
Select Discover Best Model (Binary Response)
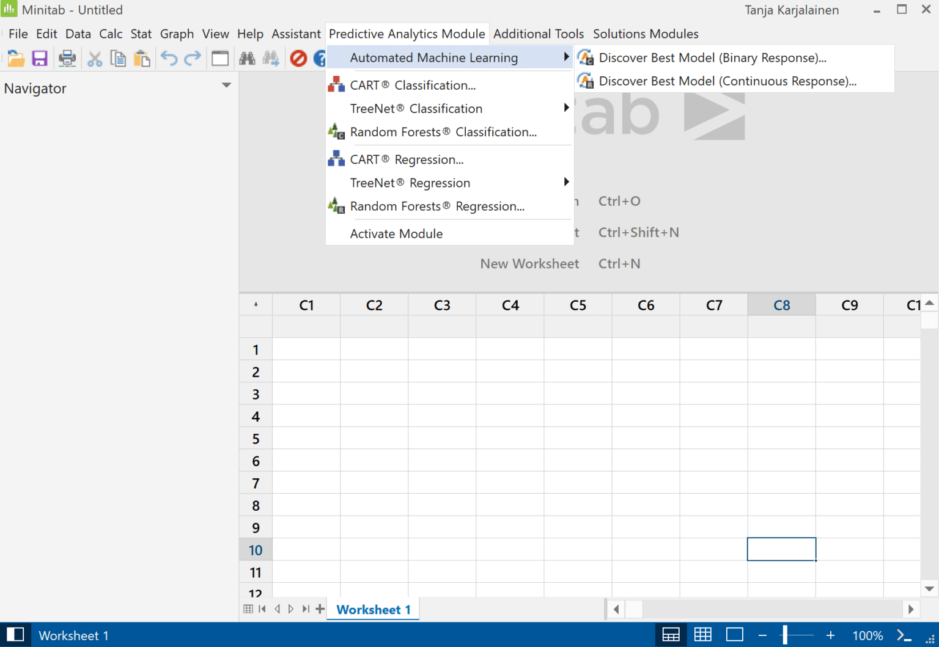pos(712,57)
